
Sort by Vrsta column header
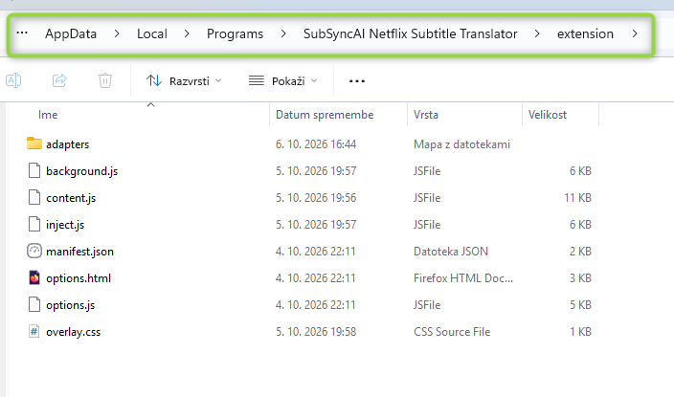point(425,115)
